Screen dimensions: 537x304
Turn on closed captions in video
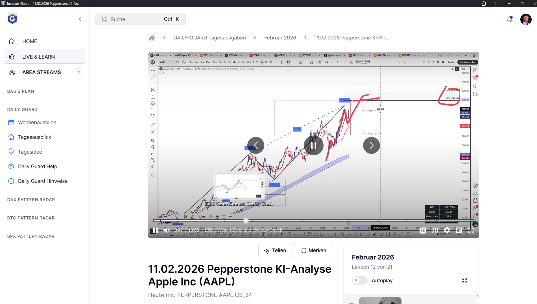point(423,230)
